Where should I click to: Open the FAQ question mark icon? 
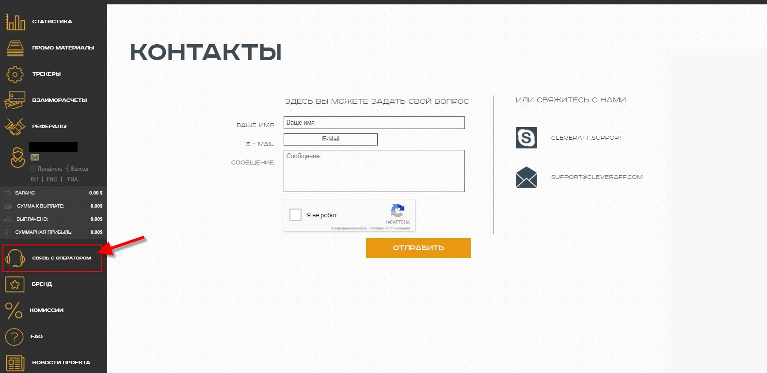(15, 337)
